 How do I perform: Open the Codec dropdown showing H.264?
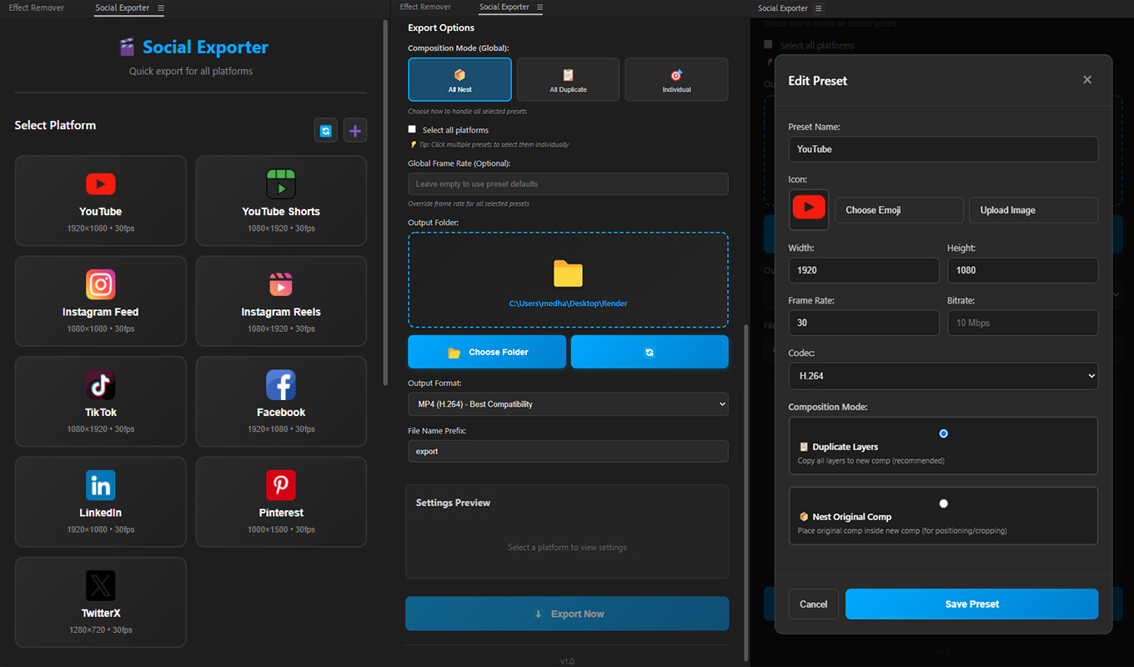tap(943, 376)
